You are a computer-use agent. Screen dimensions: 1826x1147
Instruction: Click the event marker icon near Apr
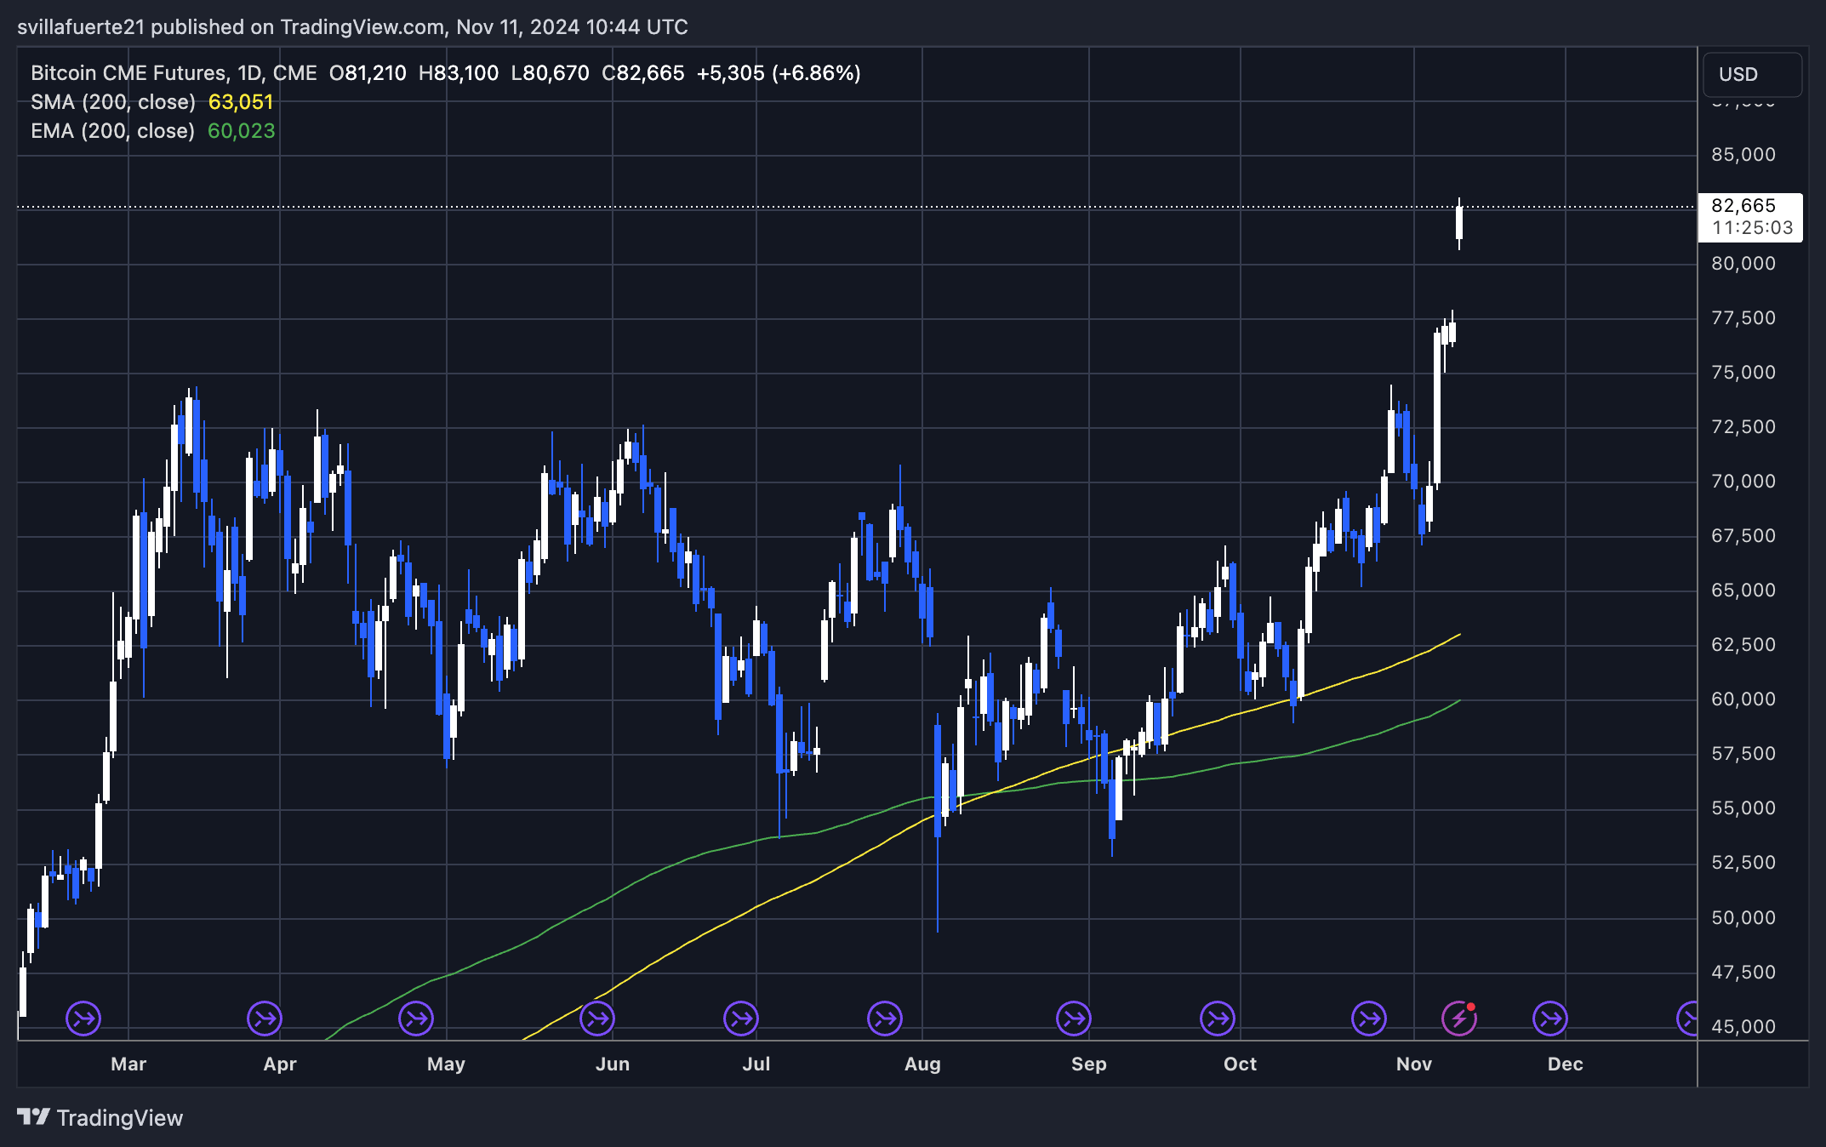265,1018
